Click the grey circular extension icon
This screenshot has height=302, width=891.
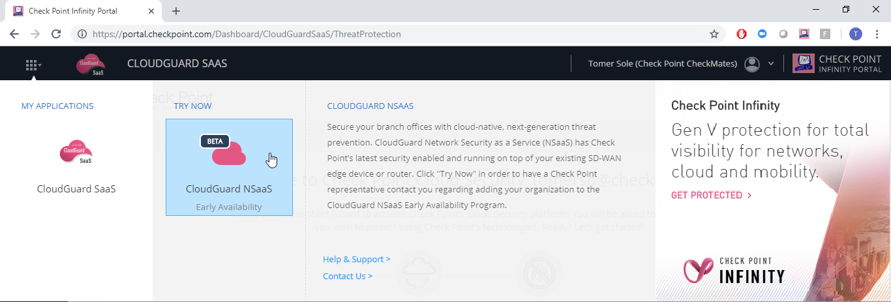click(783, 34)
